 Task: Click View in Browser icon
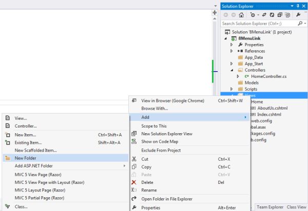tap(134, 100)
